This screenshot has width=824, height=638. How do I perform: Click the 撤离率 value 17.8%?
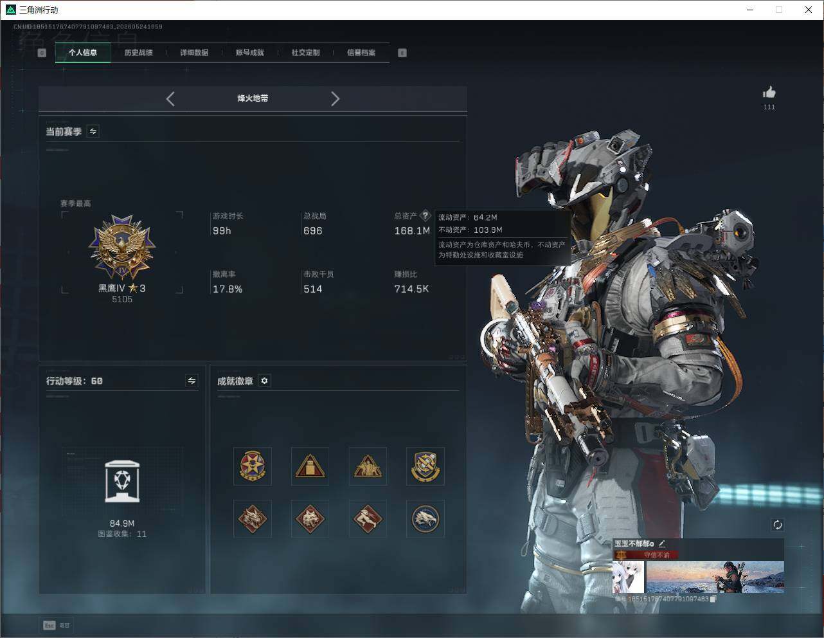(228, 289)
